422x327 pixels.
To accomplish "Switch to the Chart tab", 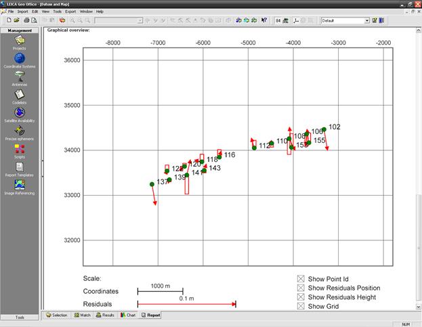I will (128, 315).
